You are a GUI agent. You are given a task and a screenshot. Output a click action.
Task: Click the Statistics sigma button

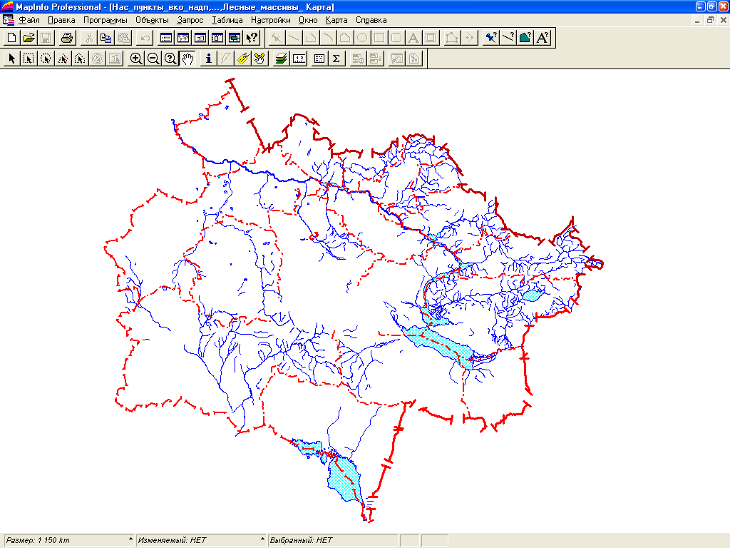click(x=336, y=59)
